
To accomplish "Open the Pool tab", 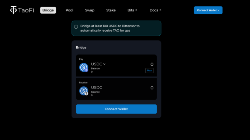I will point(69,10).
